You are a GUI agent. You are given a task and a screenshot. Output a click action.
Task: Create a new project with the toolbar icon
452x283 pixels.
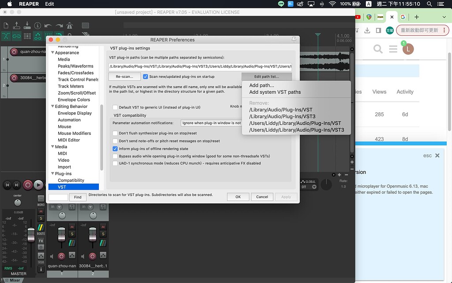(6, 26)
